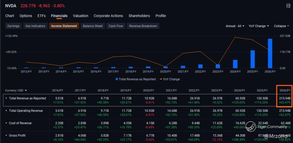
Task: Switch to the Valuation tab
Action: tap(81, 16)
